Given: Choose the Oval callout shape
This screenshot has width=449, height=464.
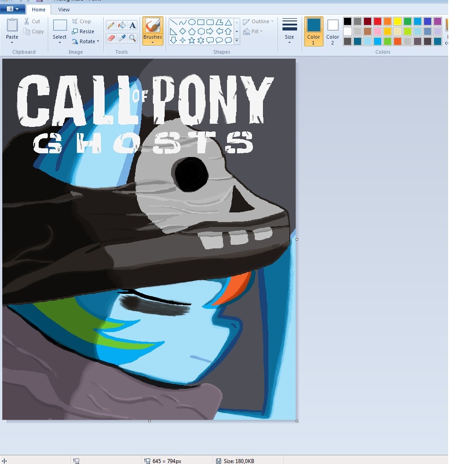Looking at the screenshot, I should click(219, 40).
